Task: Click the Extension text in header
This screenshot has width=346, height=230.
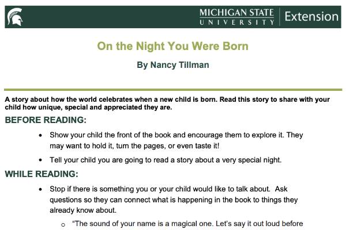Action: tap(311, 17)
